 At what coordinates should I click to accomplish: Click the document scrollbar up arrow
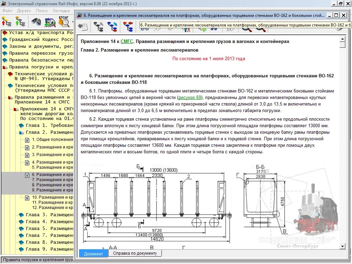pos(342,39)
